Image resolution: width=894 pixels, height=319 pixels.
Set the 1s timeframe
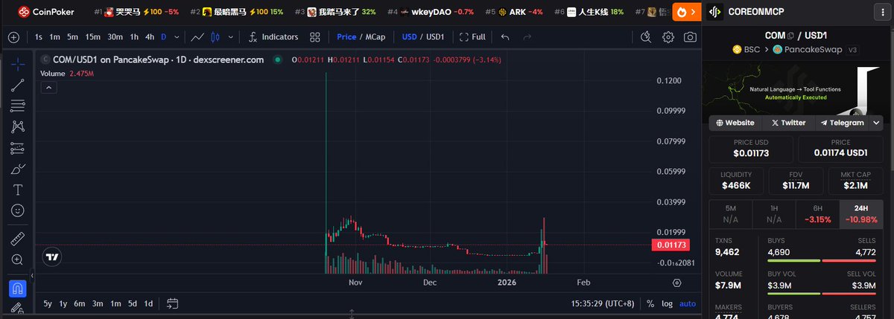click(x=39, y=37)
